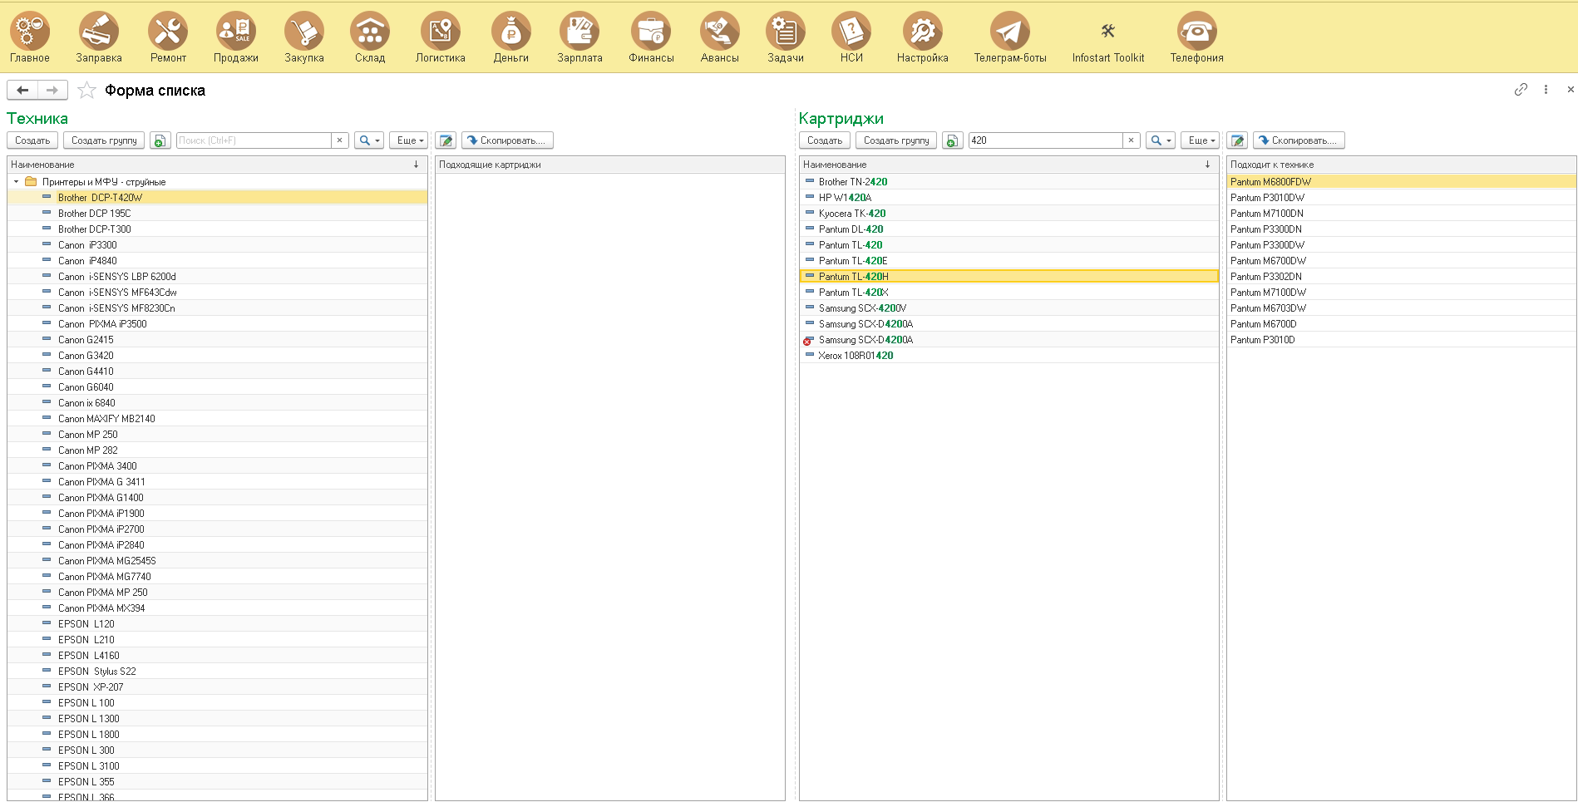1578x807 pixels.
Task: Select Brother DCP-T420W in the Техника list
Action: click(x=218, y=198)
